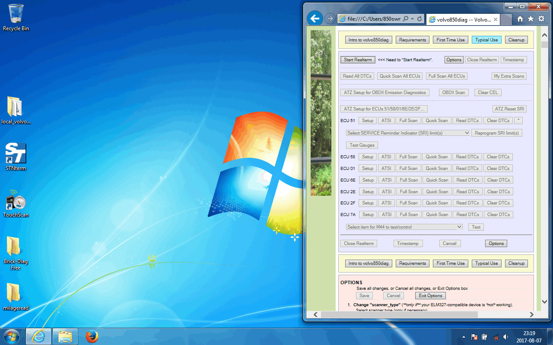Click the bottom First Time Use button
The image size is (553, 345).
(x=451, y=263)
